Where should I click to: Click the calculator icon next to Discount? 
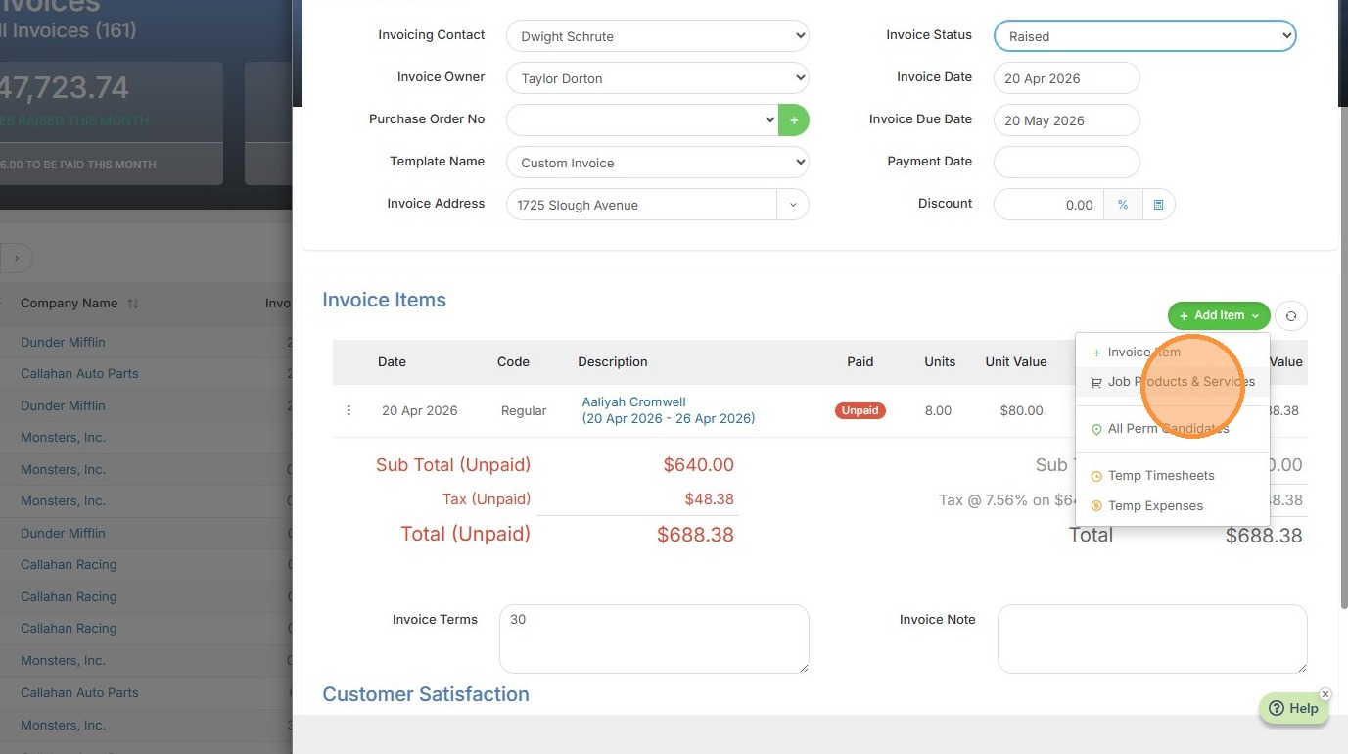pyautogui.click(x=1158, y=205)
